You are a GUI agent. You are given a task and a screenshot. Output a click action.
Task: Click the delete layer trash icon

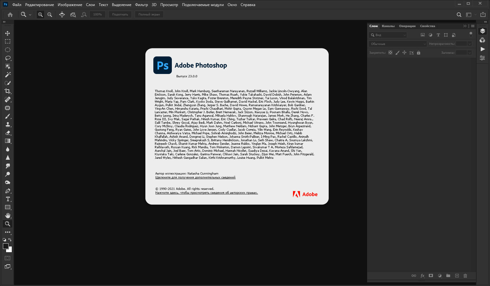[465, 276]
